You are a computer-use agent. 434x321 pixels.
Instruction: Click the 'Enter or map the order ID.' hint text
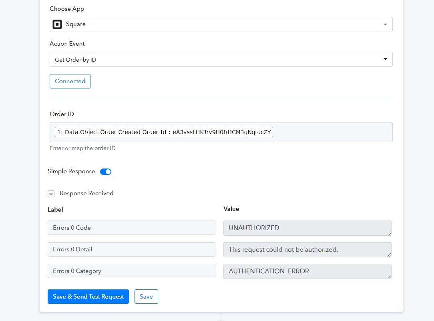tap(83, 148)
